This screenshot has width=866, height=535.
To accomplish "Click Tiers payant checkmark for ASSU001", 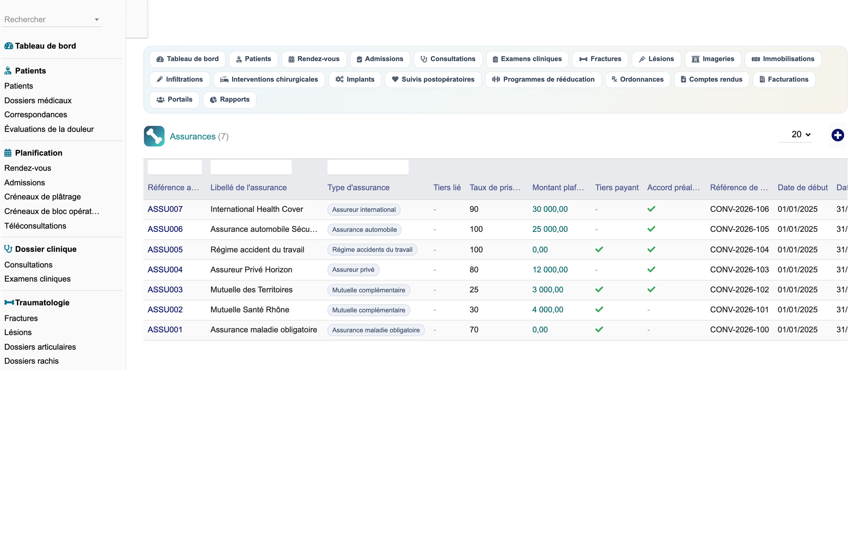I will click(x=599, y=329).
